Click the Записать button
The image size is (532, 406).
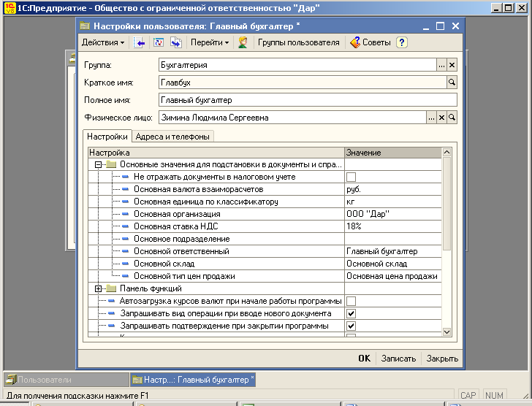coord(398,359)
